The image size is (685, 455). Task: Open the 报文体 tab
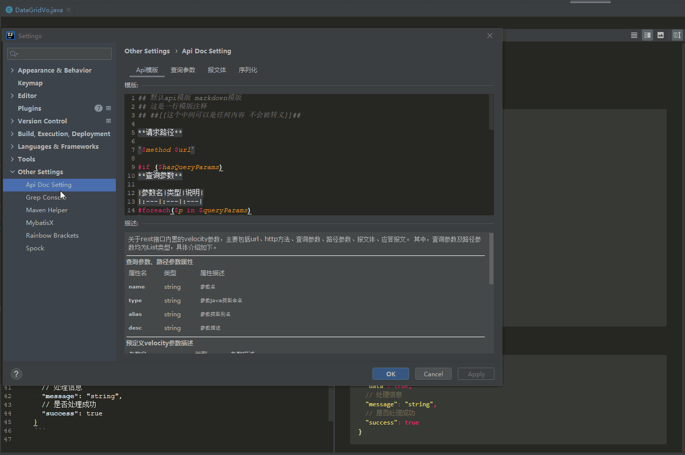point(217,70)
